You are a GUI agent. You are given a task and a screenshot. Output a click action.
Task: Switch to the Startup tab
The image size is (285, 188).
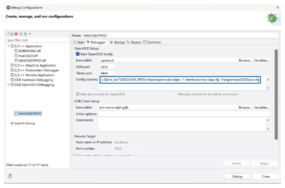tap(117, 42)
